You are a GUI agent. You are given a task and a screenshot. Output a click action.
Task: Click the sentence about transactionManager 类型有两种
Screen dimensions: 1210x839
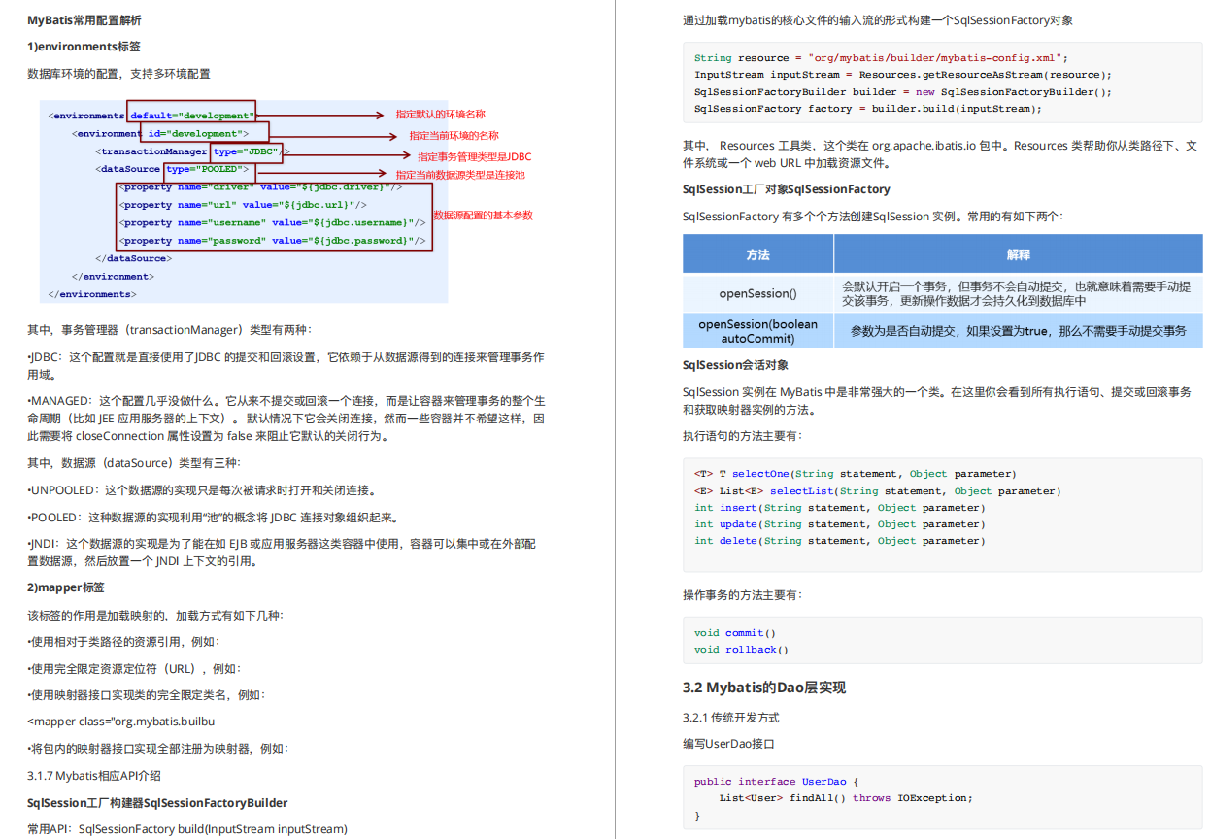(170, 330)
